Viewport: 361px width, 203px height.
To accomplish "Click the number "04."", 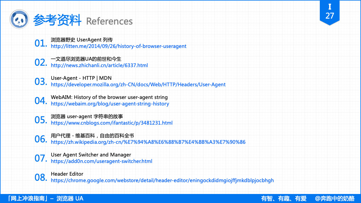I will pyautogui.click(x=41, y=101).
